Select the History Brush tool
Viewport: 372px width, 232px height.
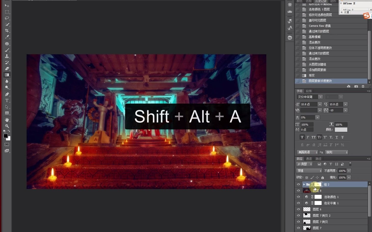click(7, 62)
